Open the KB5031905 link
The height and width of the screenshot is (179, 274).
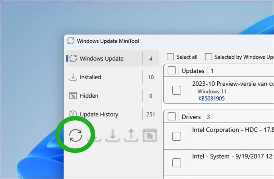[x=211, y=99]
